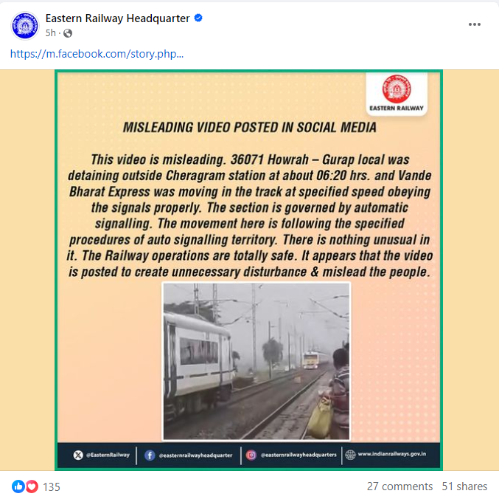Click the public globe privacy icon
This screenshot has height=502, width=499.
tap(68, 33)
